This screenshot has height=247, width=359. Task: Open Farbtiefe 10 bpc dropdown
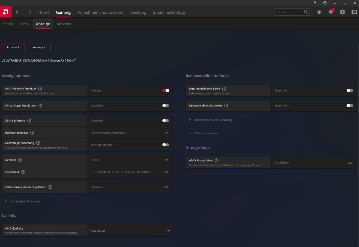129,160
